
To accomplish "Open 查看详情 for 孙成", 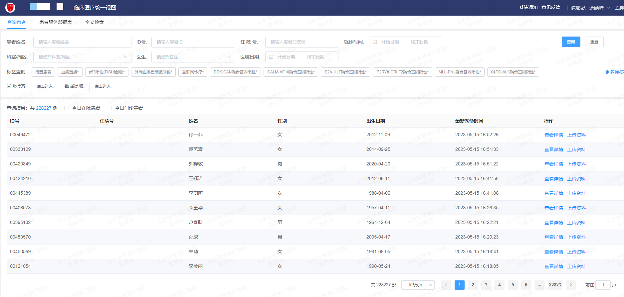I will point(554,237).
